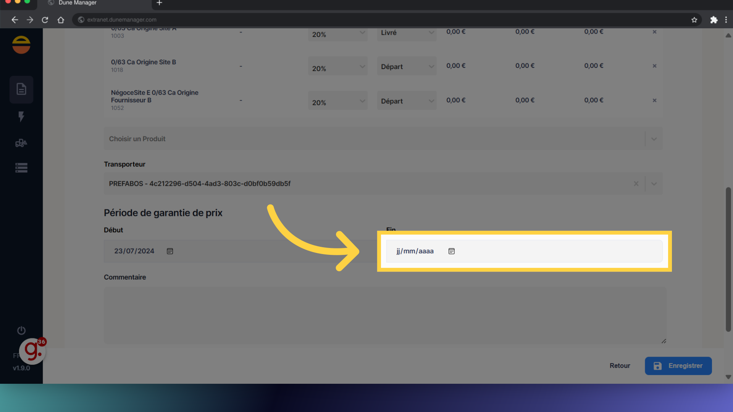Open calendar picker for Fin date
The image size is (733, 412).
(x=451, y=251)
